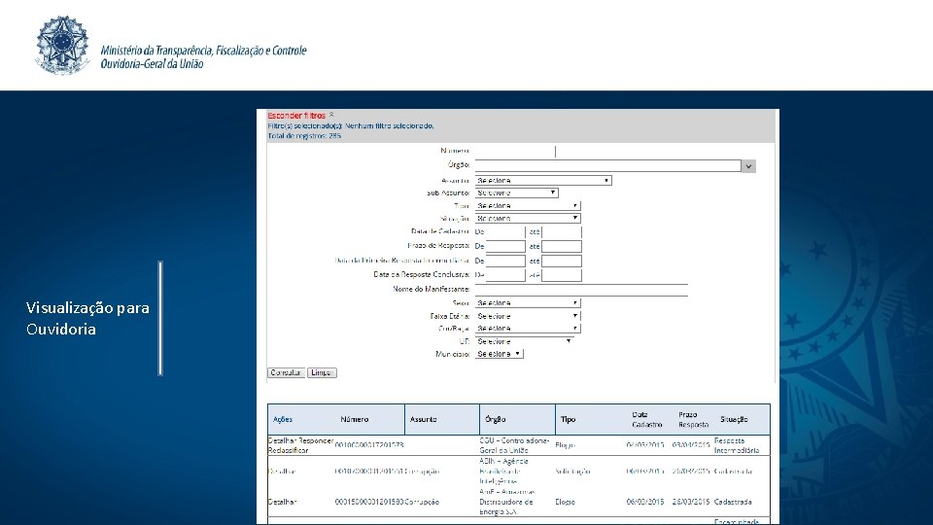Sort by the Data Cadastro column header

pos(647,420)
